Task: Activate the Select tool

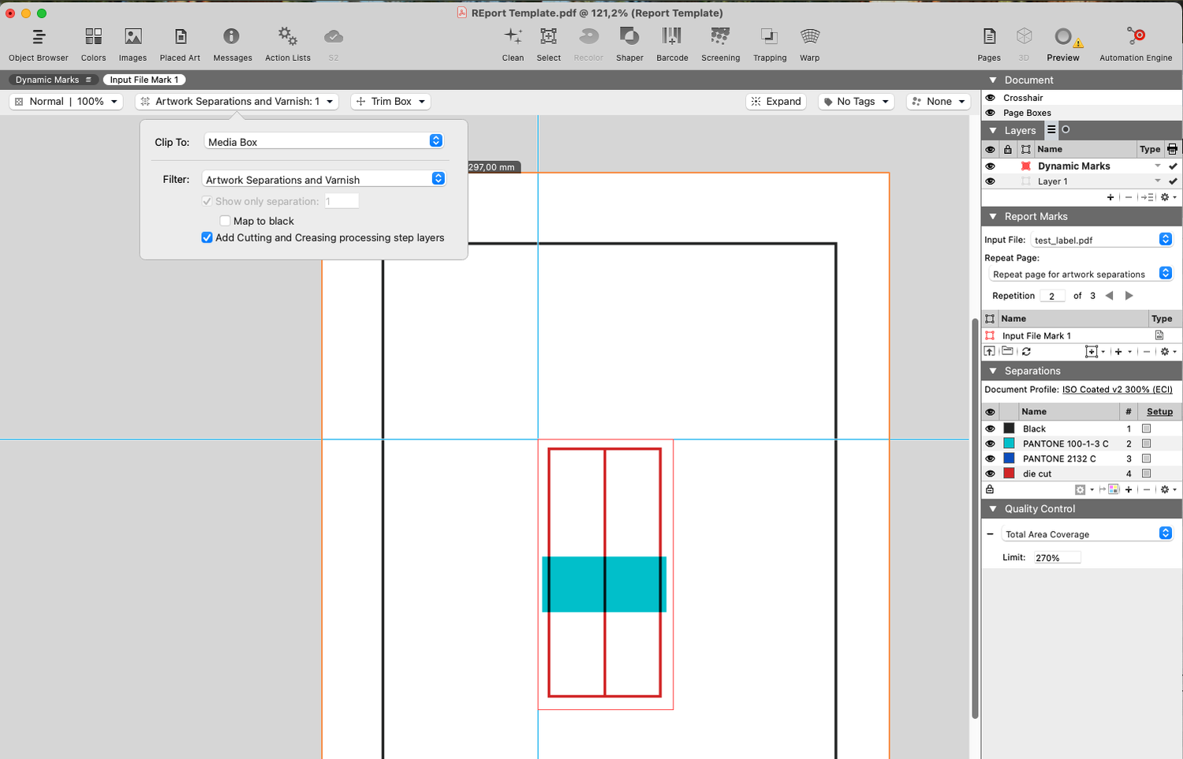Action: pyautogui.click(x=548, y=44)
